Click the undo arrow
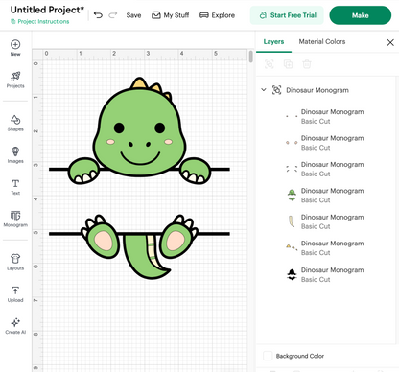This screenshot has width=399, height=372. coord(98,15)
